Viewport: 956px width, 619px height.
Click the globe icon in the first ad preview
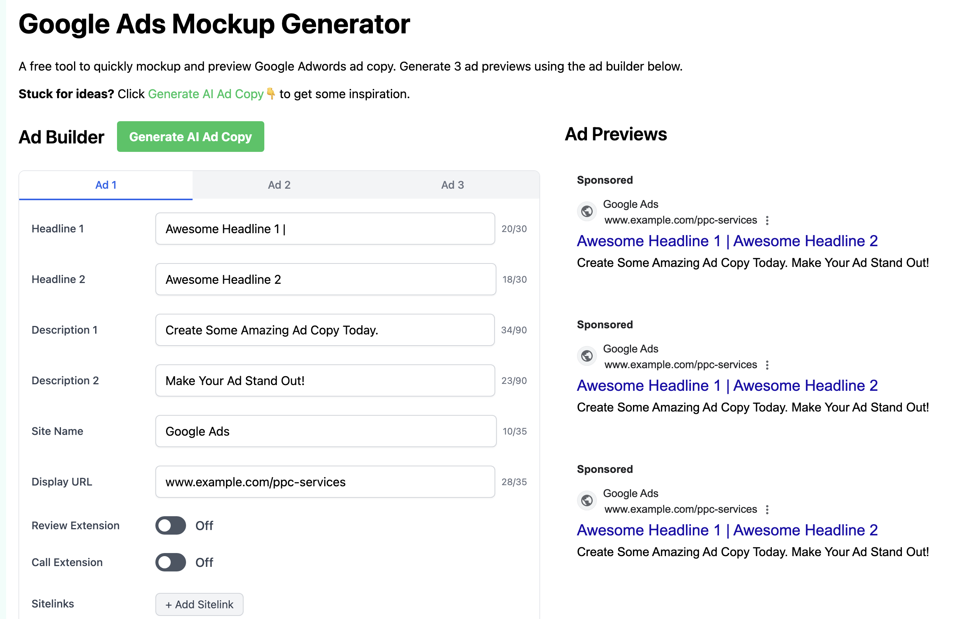click(x=587, y=211)
